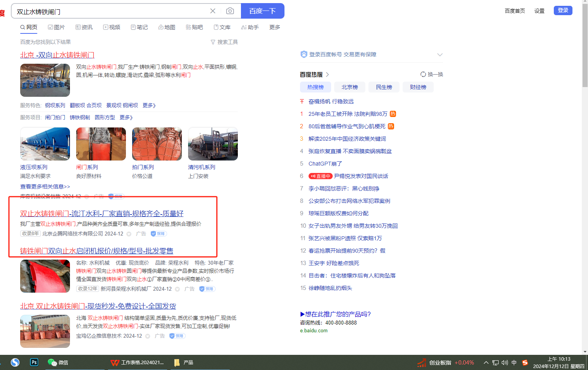
Task: Click the 登录 button
Action: tap(563, 10)
